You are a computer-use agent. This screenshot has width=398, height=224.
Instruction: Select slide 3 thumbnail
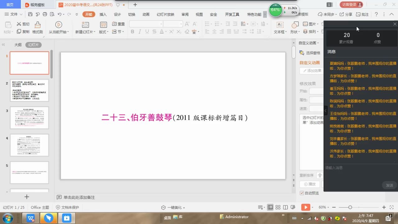tap(29, 118)
